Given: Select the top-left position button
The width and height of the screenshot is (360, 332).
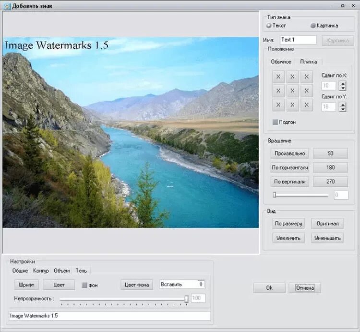Looking at the screenshot, I should point(278,77).
